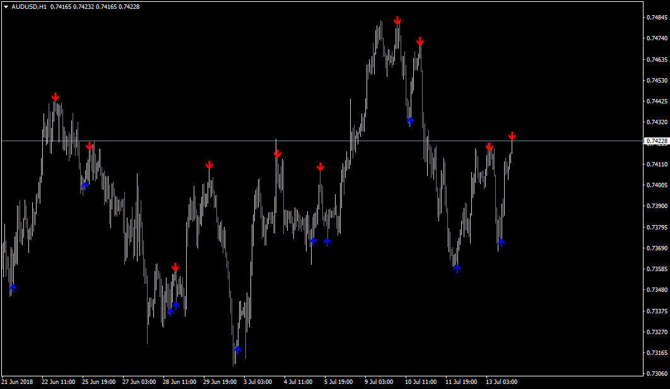Click the 0.73795 price axis label

pos(657,227)
